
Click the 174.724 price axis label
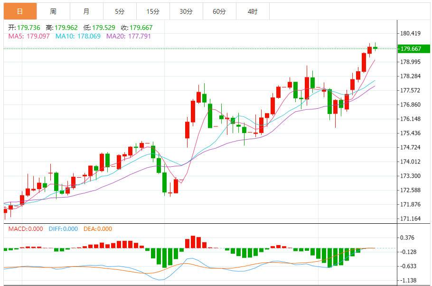410,147
